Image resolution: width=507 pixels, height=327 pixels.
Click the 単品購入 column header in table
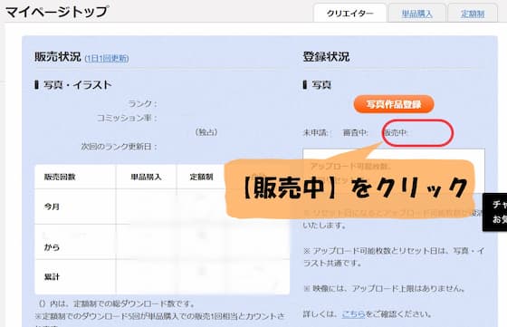[x=146, y=177]
